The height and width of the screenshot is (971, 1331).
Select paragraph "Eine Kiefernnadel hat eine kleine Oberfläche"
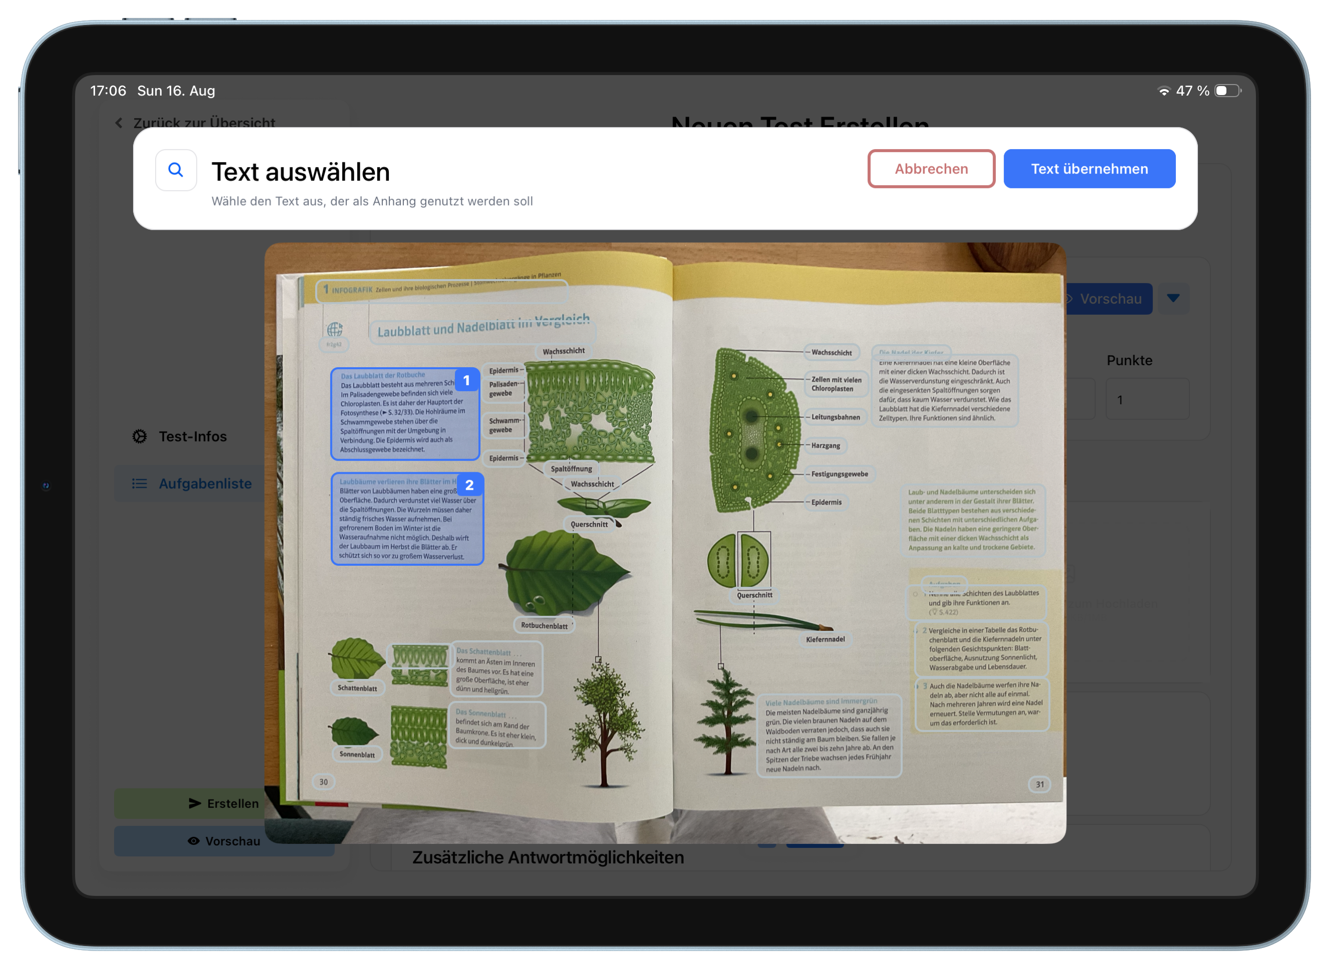pyautogui.click(x=944, y=390)
